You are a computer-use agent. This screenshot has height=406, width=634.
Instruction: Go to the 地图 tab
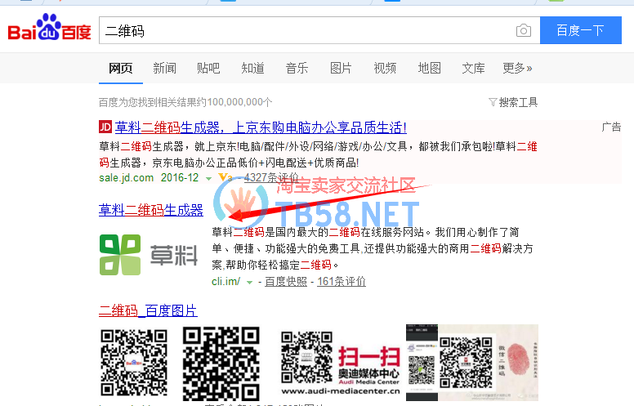tap(429, 68)
